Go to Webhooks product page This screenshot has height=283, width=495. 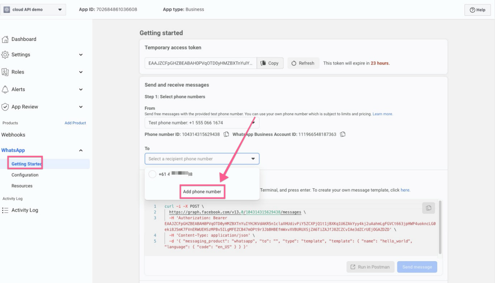(x=13, y=135)
